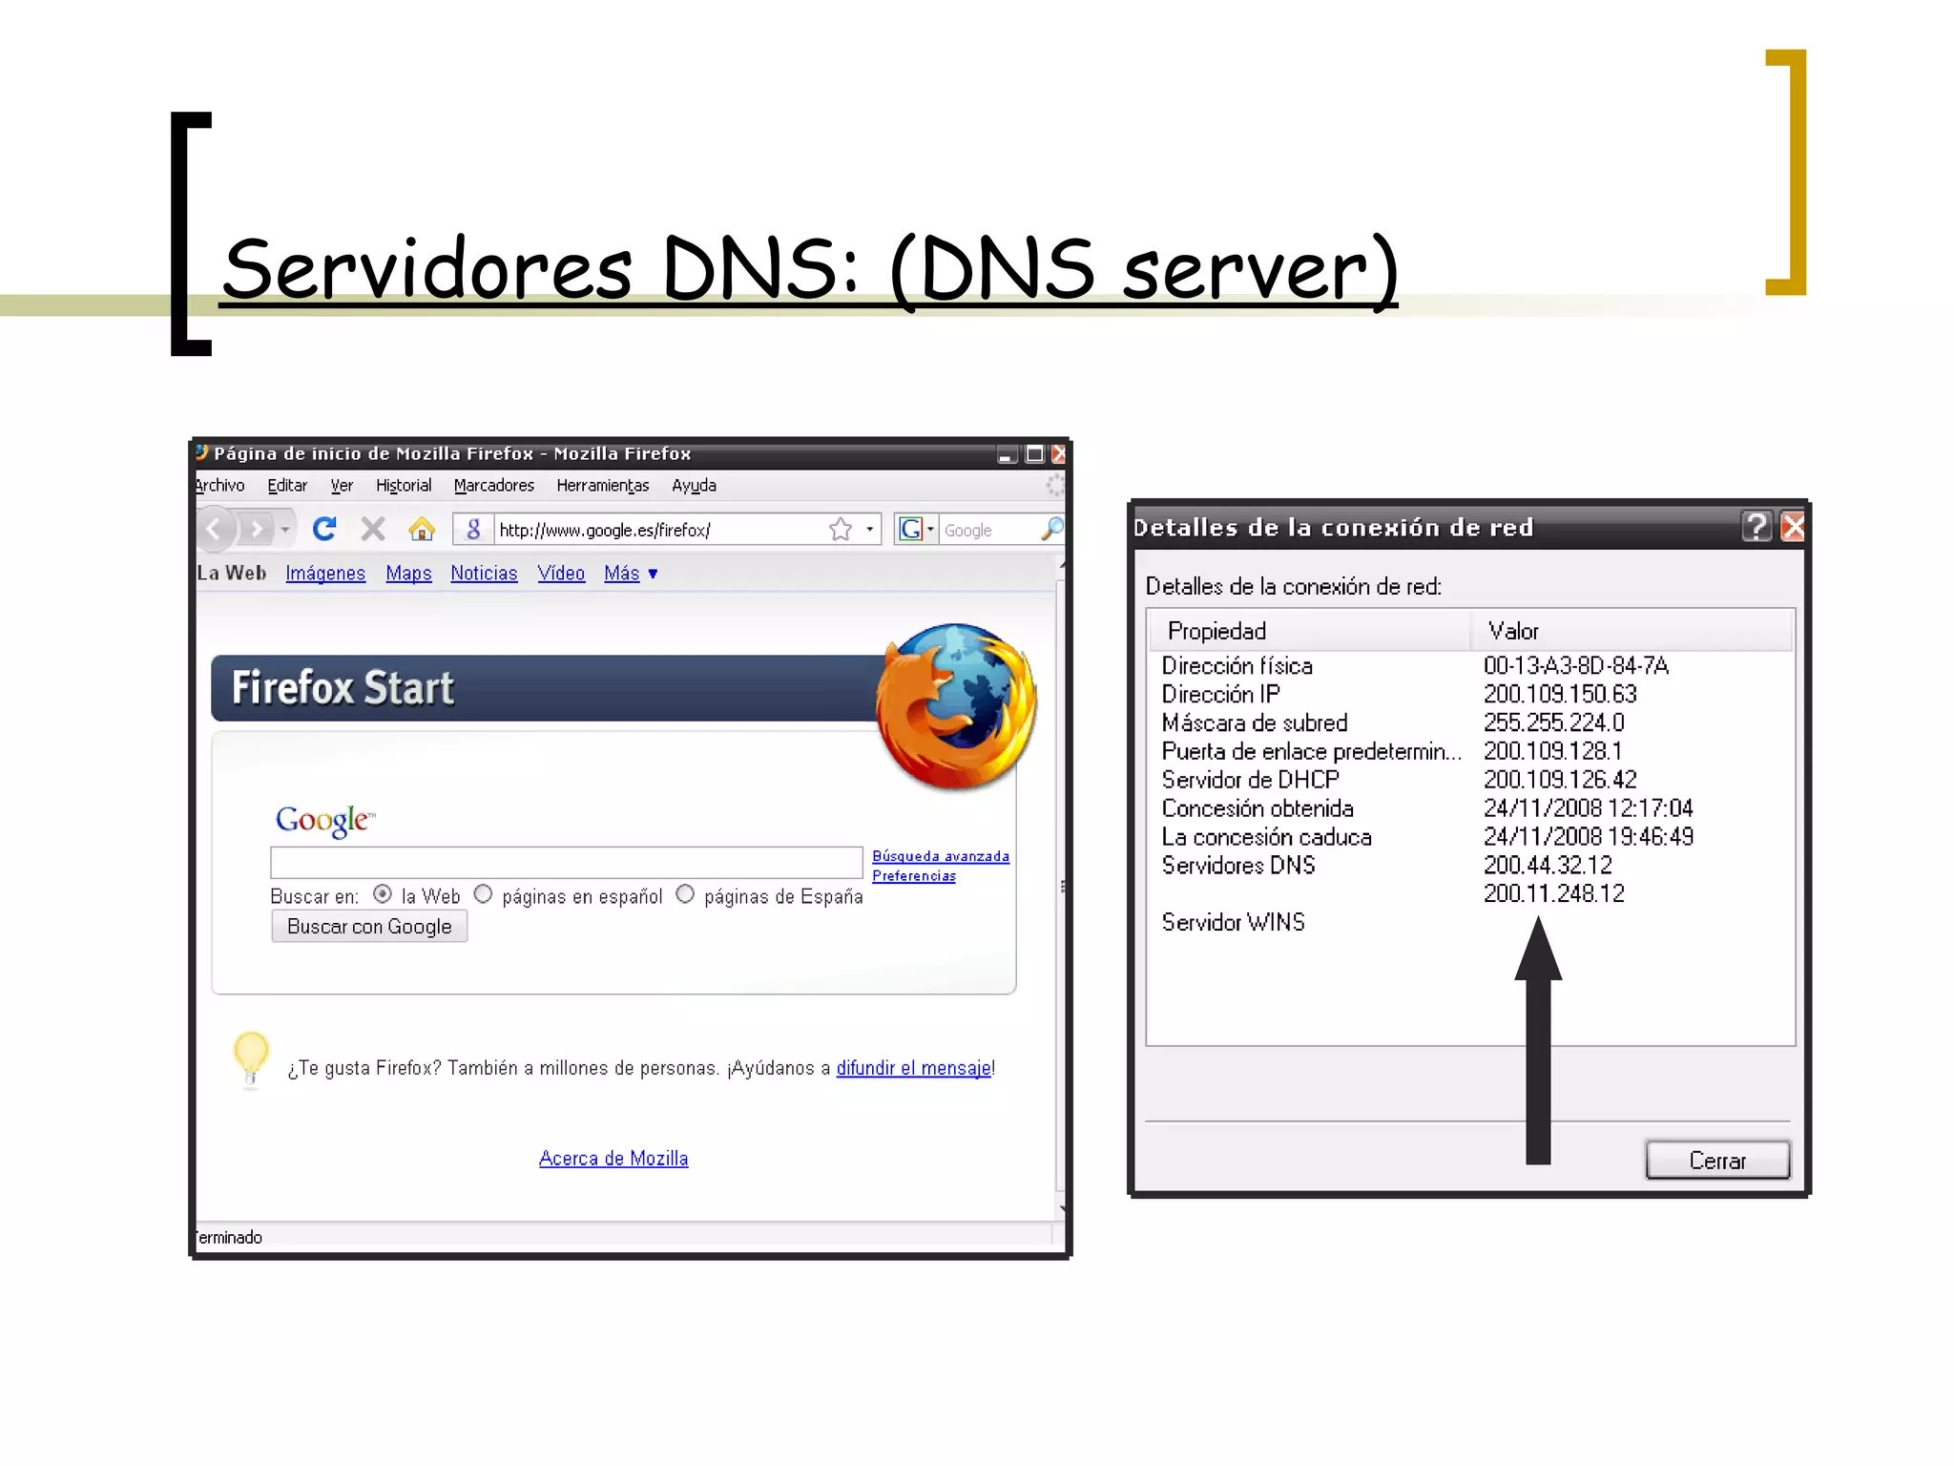Select 'páginas en español' radio button
The height and width of the screenshot is (1466, 1954).
click(484, 894)
